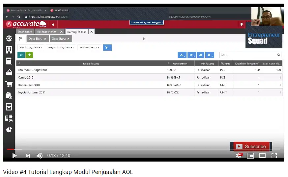Viewport: 288px width, 177px height.
Task: Mute the video volume
Action: (x=40, y=156)
